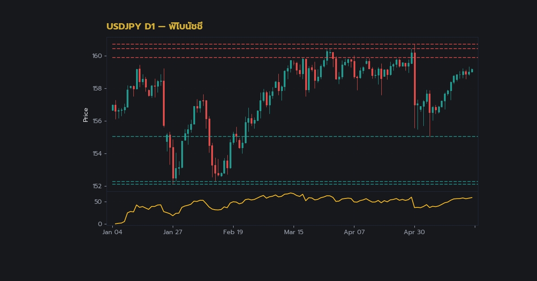Select the large red candle at Apr 30
537x281 pixels.
click(415, 79)
